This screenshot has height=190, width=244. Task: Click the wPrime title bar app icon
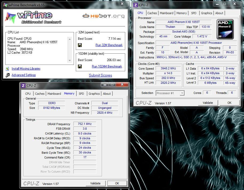[5, 5]
